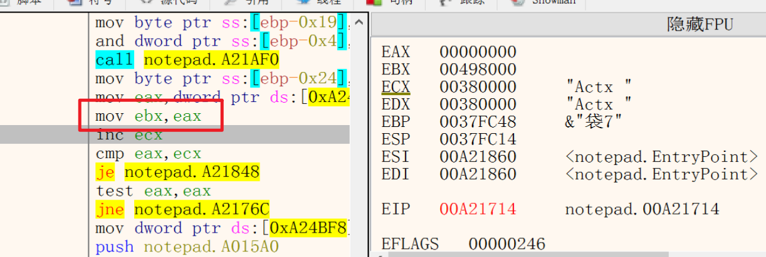Click ECX value 00380000

tap(478, 86)
